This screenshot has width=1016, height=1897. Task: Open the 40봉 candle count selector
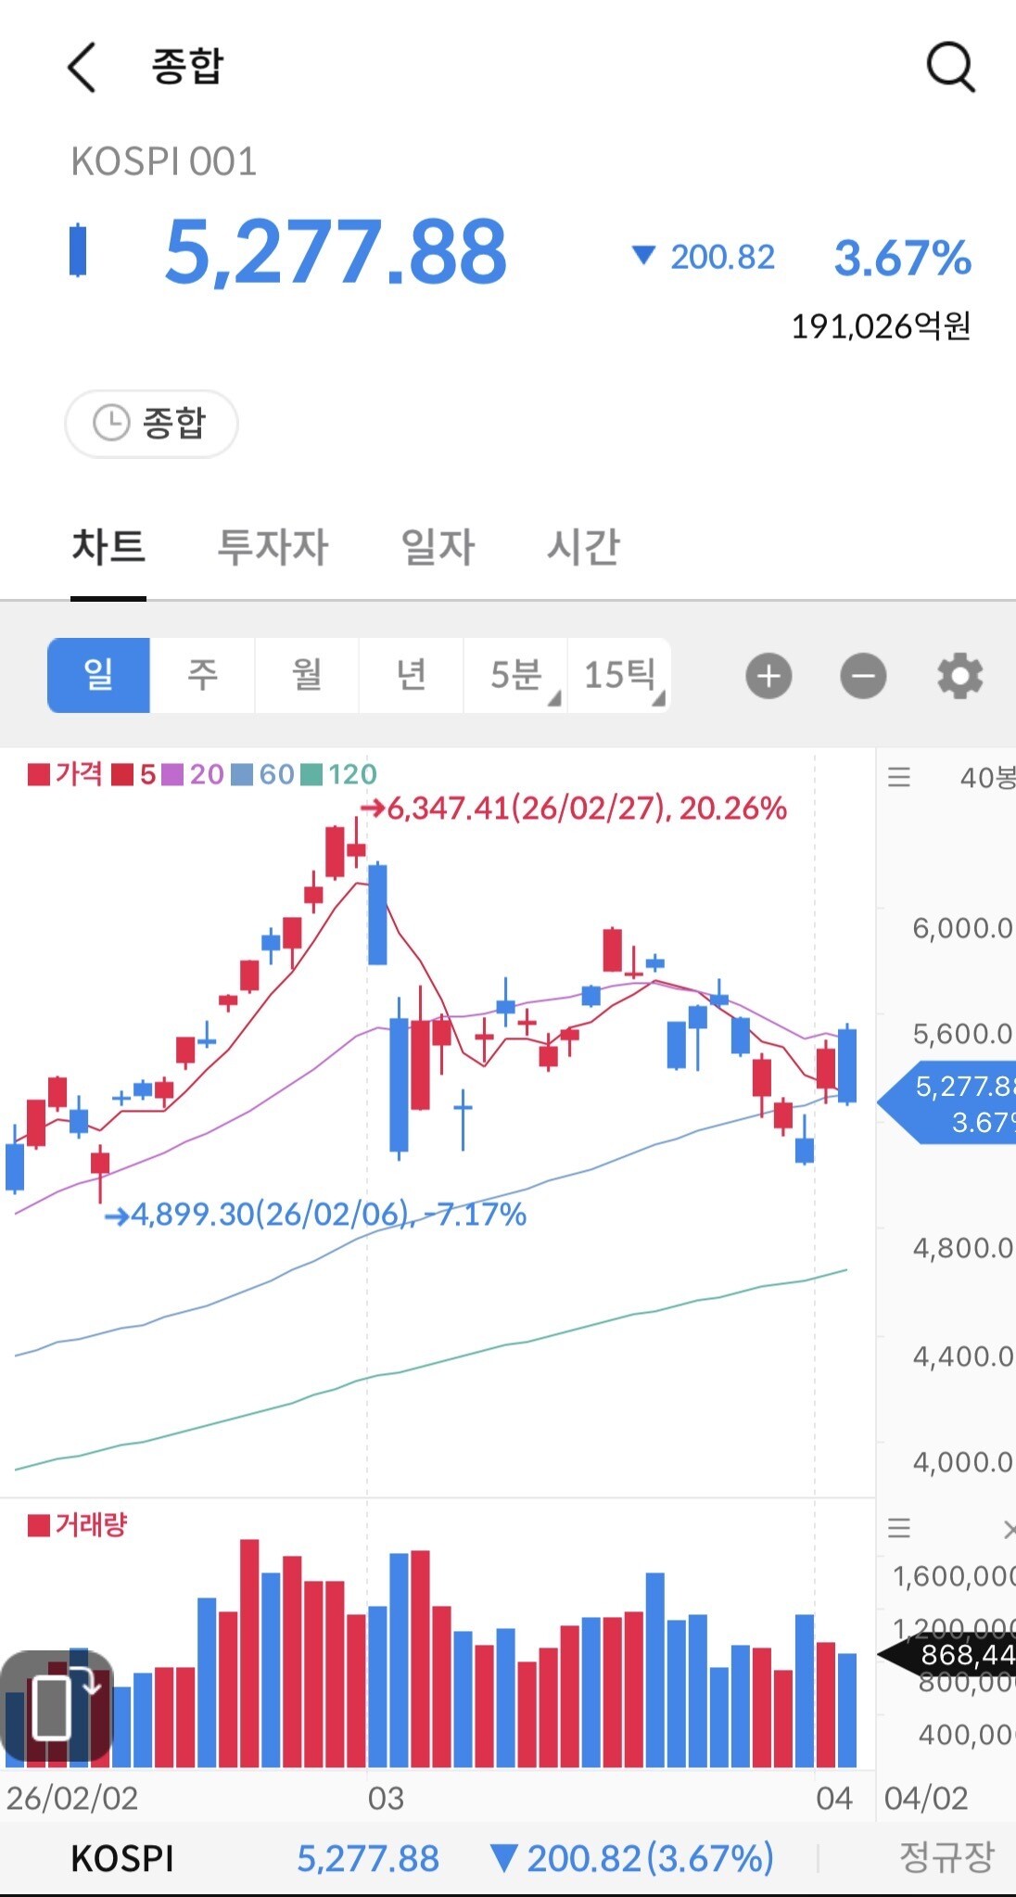pos(986,777)
